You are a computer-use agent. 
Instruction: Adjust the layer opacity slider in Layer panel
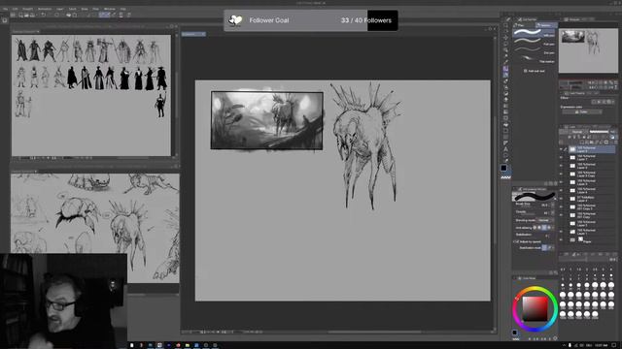pyautogui.click(x=599, y=132)
